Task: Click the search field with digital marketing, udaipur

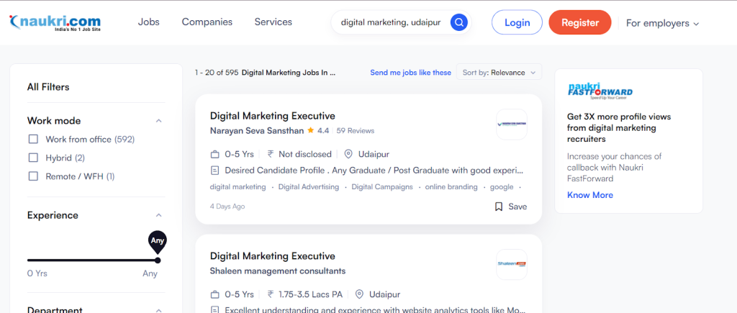Action: pos(391,22)
